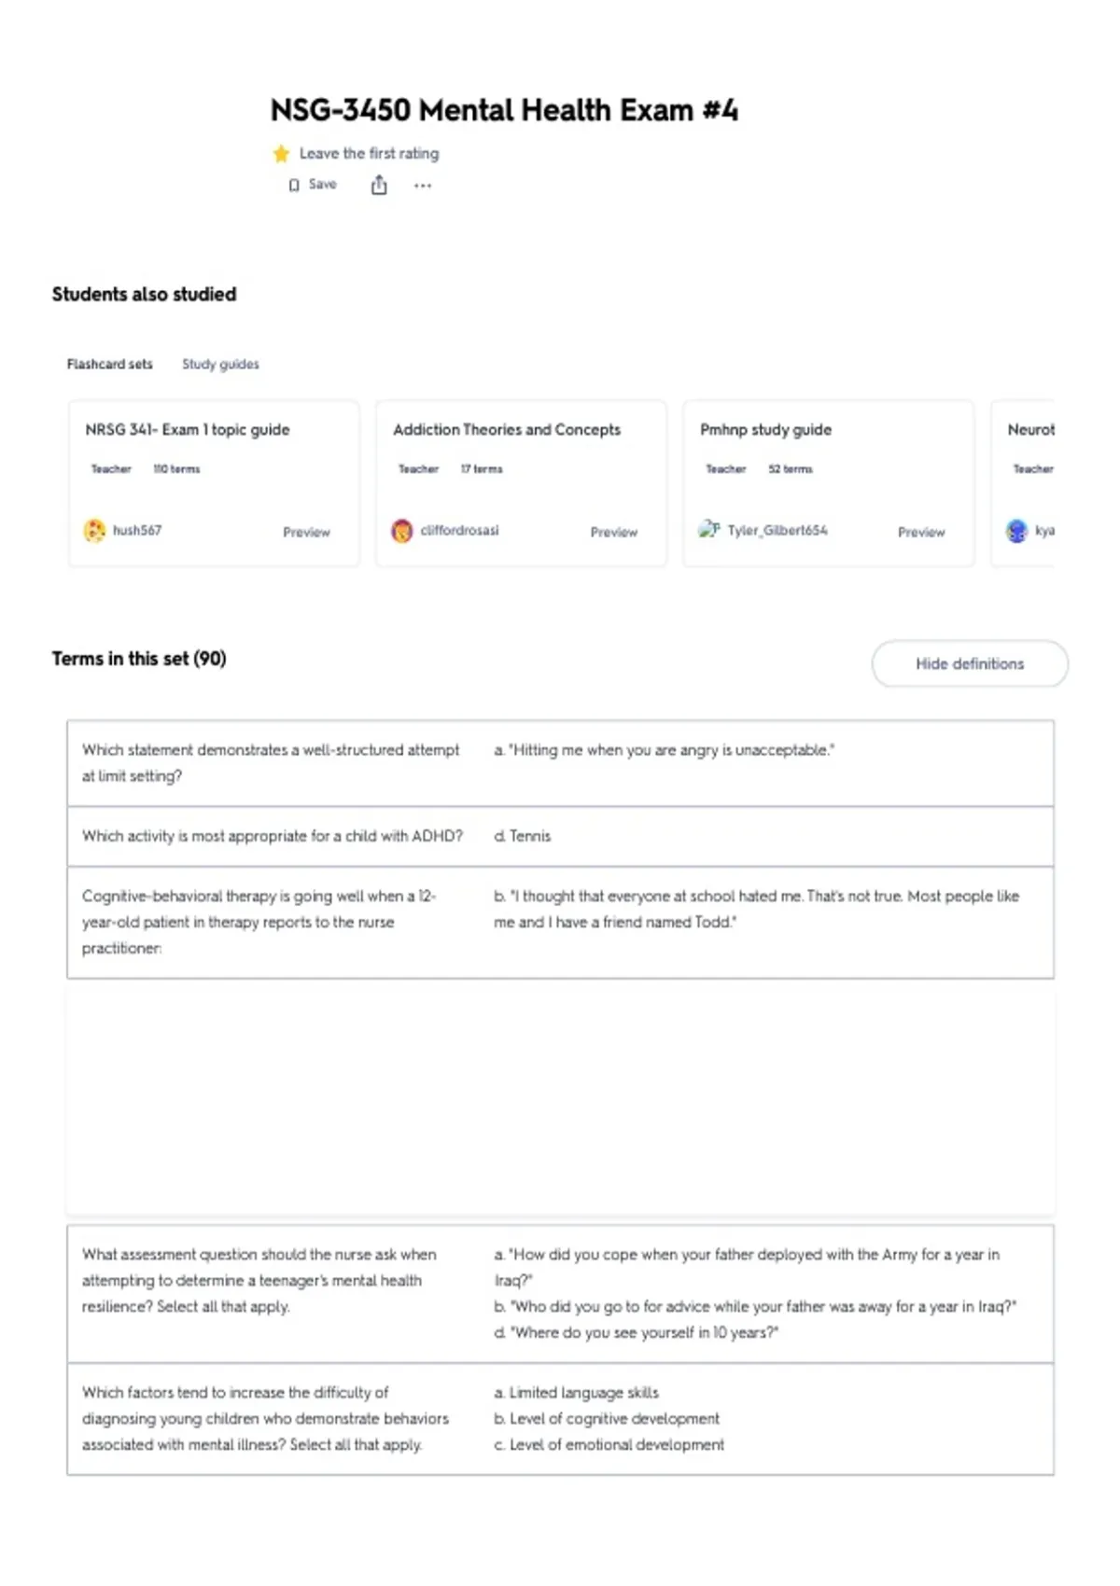The width and height of the screenshot is (1120, 1586).
Task: Switch to the Study guides tab
Action: pyautogui.click(x=220, y=364)
